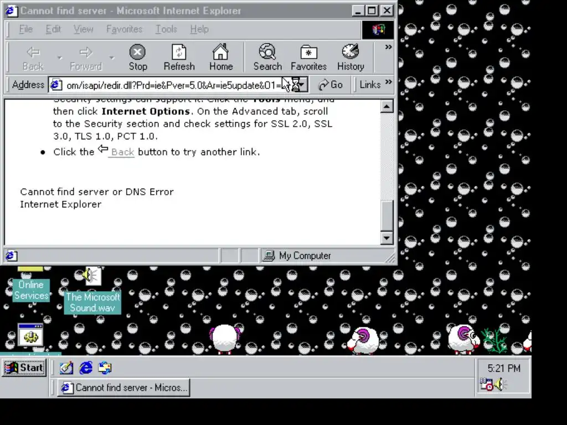
Task: Click the Forward toolbar button
Action: [86, 58]
